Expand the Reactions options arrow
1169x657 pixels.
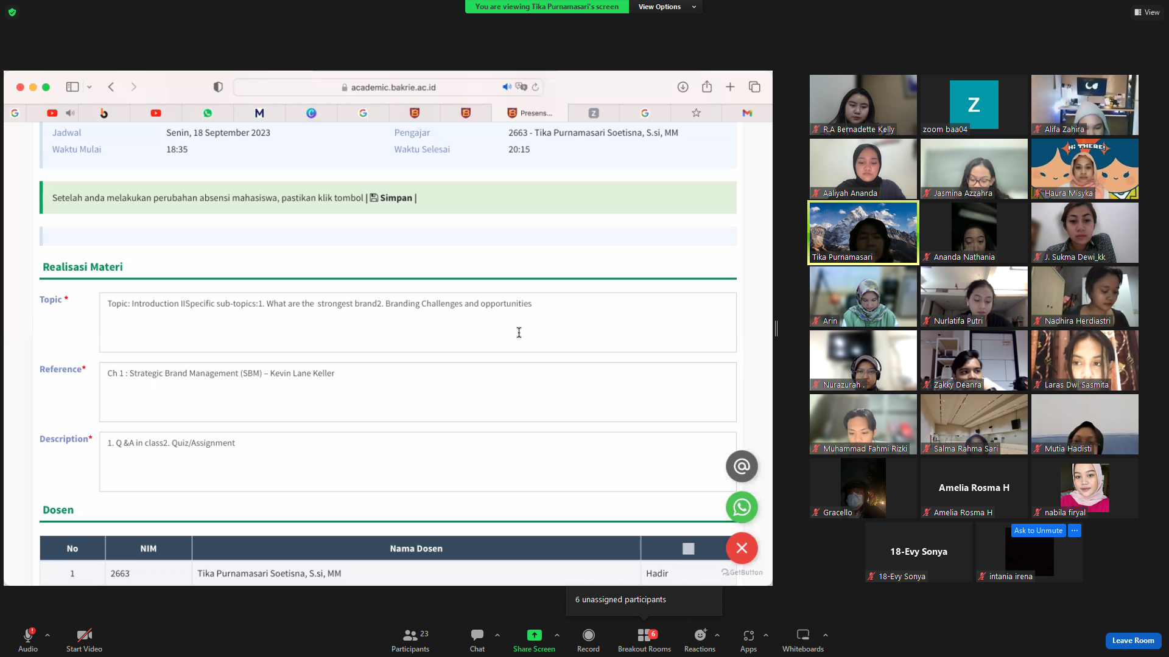(x=717, y=635)
